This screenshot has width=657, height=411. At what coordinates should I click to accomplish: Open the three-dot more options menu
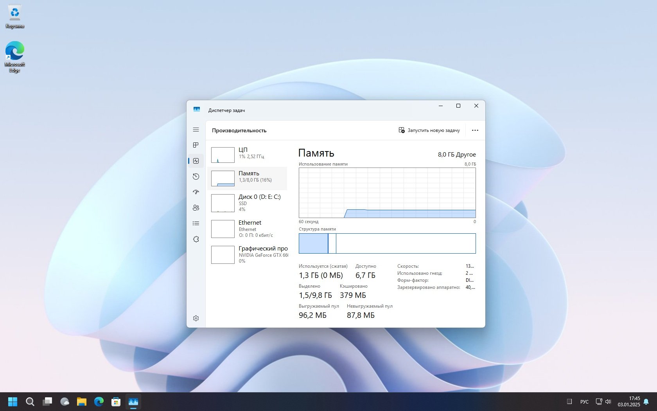tap(475, 130)
